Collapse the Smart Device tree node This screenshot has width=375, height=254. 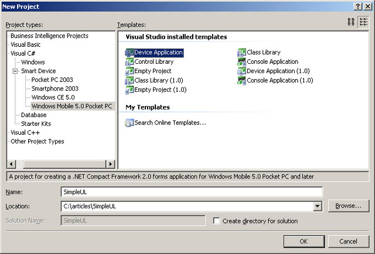(x=15, y=71)
